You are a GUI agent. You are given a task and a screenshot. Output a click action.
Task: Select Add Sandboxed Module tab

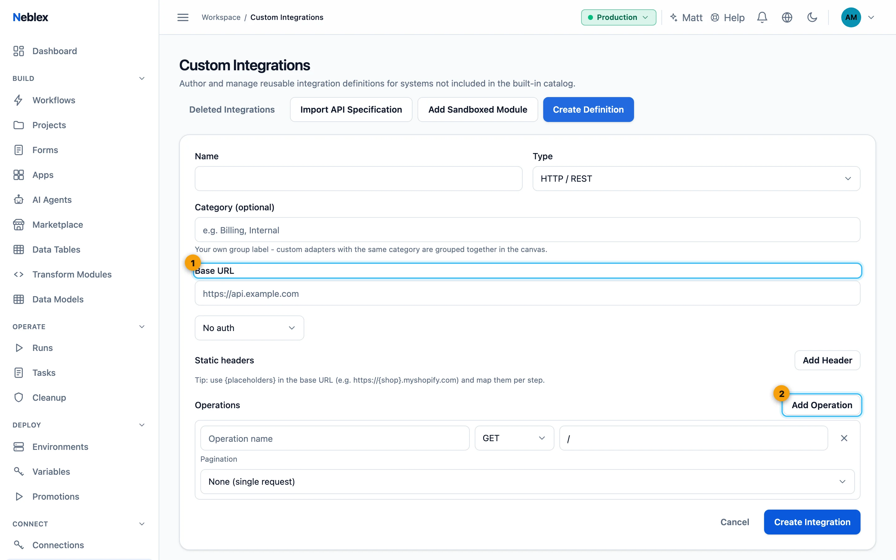point(478,110)
